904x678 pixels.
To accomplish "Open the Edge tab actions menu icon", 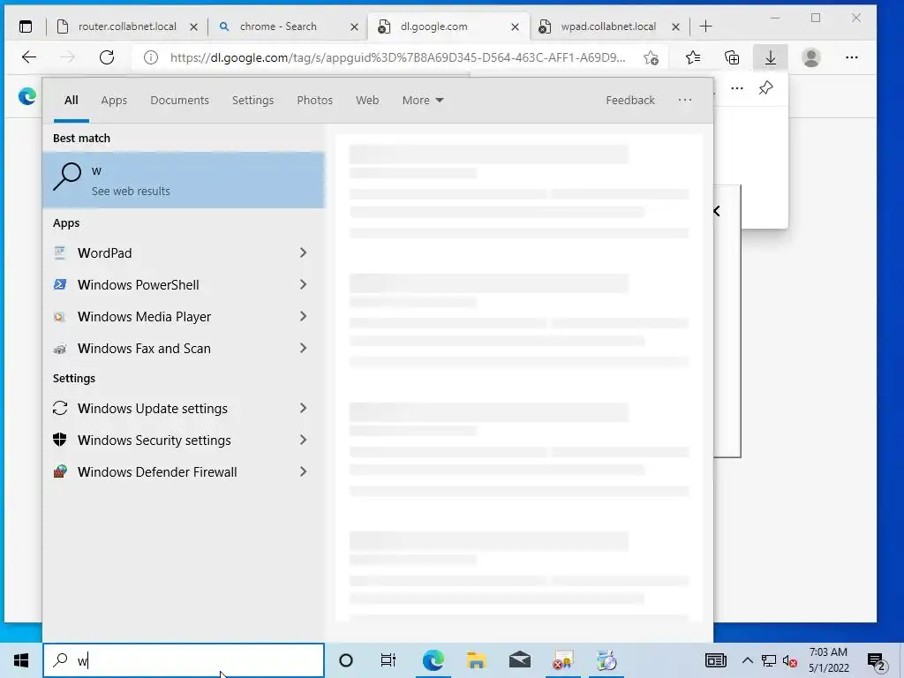I will pos(26,26).
